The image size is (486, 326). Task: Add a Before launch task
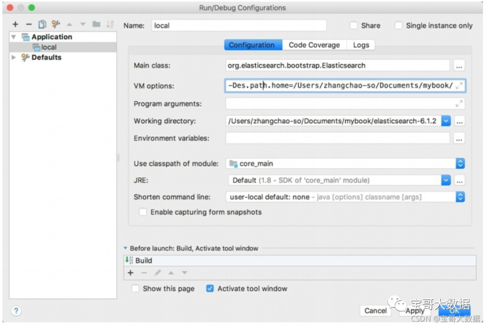pyautogui.click(x=130, y=273)
